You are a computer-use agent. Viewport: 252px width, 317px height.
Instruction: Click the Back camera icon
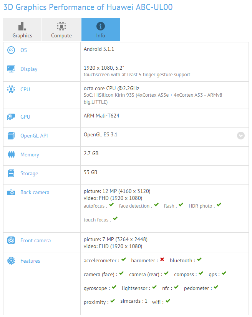click(x=11, y=192)
